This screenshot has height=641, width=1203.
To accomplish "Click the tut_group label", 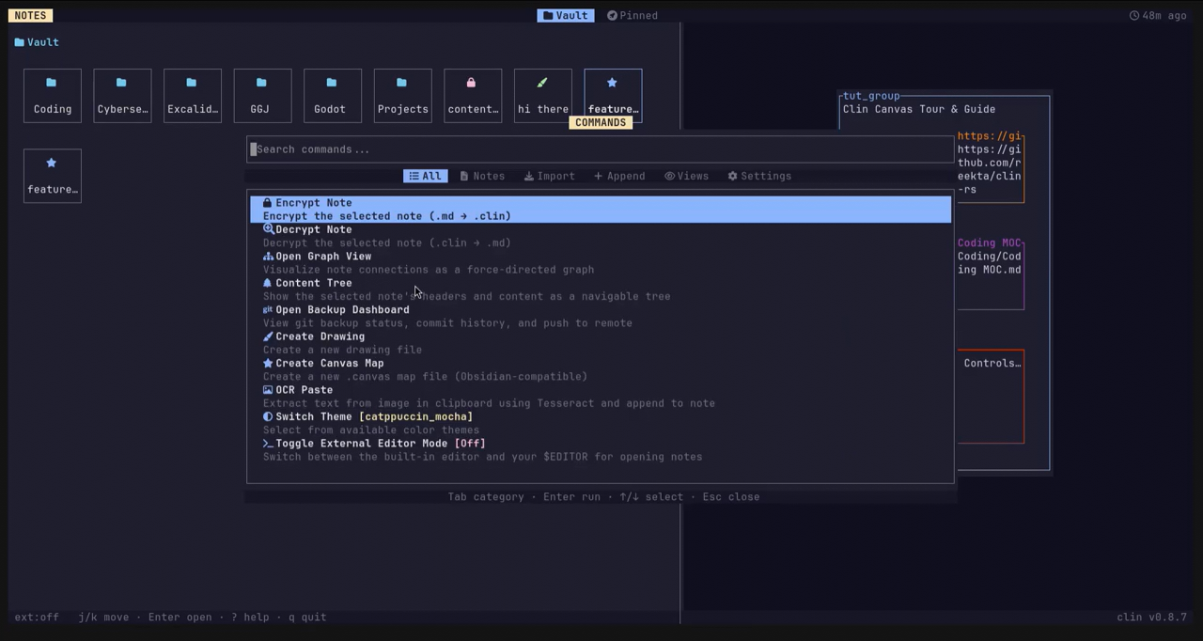I will pyautogui.click(x=871, y=96).
